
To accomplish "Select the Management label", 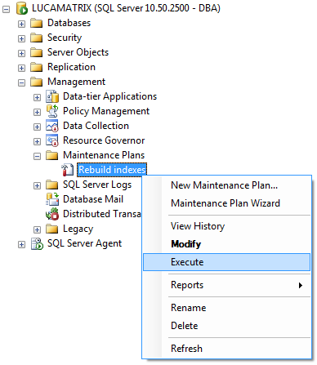I will tap(76, 82).
